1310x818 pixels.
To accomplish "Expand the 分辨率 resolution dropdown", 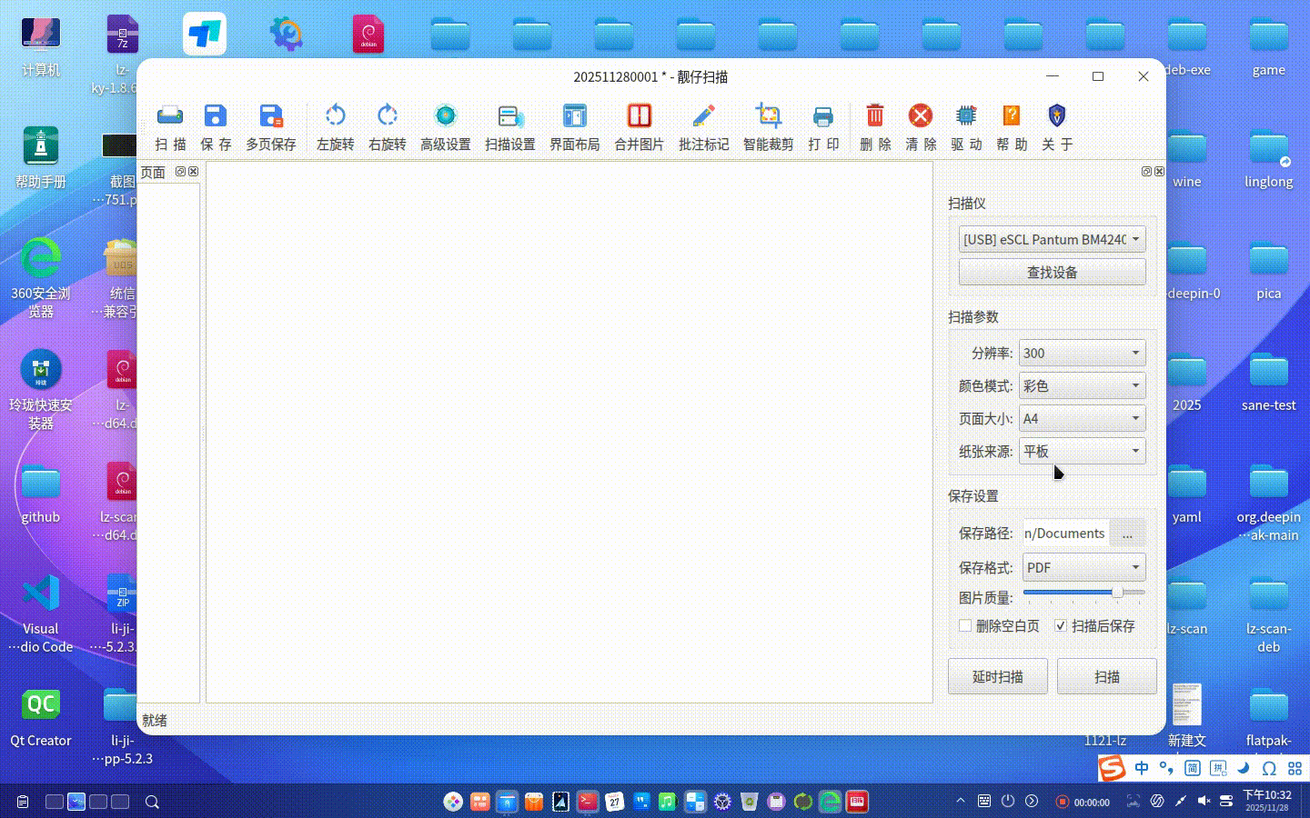I will pos(1082,353).
